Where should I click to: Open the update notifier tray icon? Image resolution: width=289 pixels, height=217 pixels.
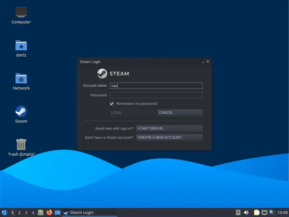click(272, 212)
